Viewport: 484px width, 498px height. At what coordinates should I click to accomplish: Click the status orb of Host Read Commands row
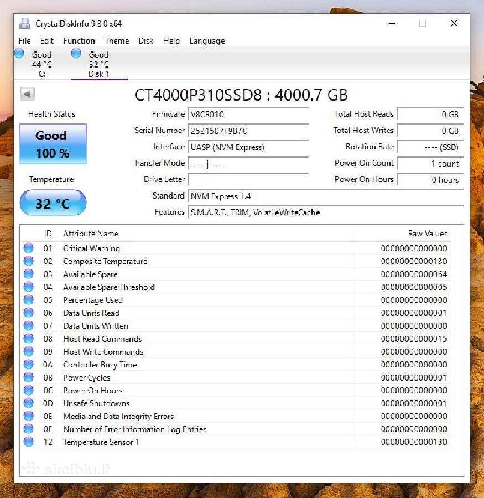pyautogui.click(x=29, y=339)
